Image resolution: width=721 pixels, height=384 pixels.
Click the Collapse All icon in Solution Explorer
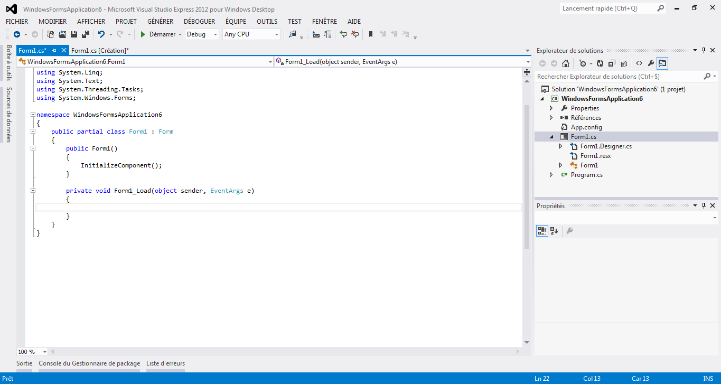[x=612, y=63]
